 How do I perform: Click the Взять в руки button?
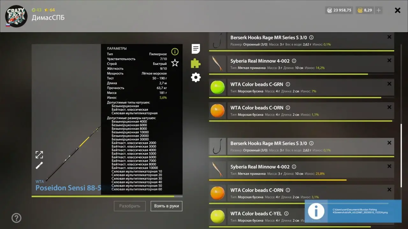click(166, 206)
